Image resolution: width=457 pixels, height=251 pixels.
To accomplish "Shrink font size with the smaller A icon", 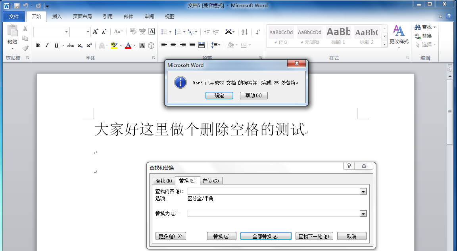I will click(x=104, y=31).
